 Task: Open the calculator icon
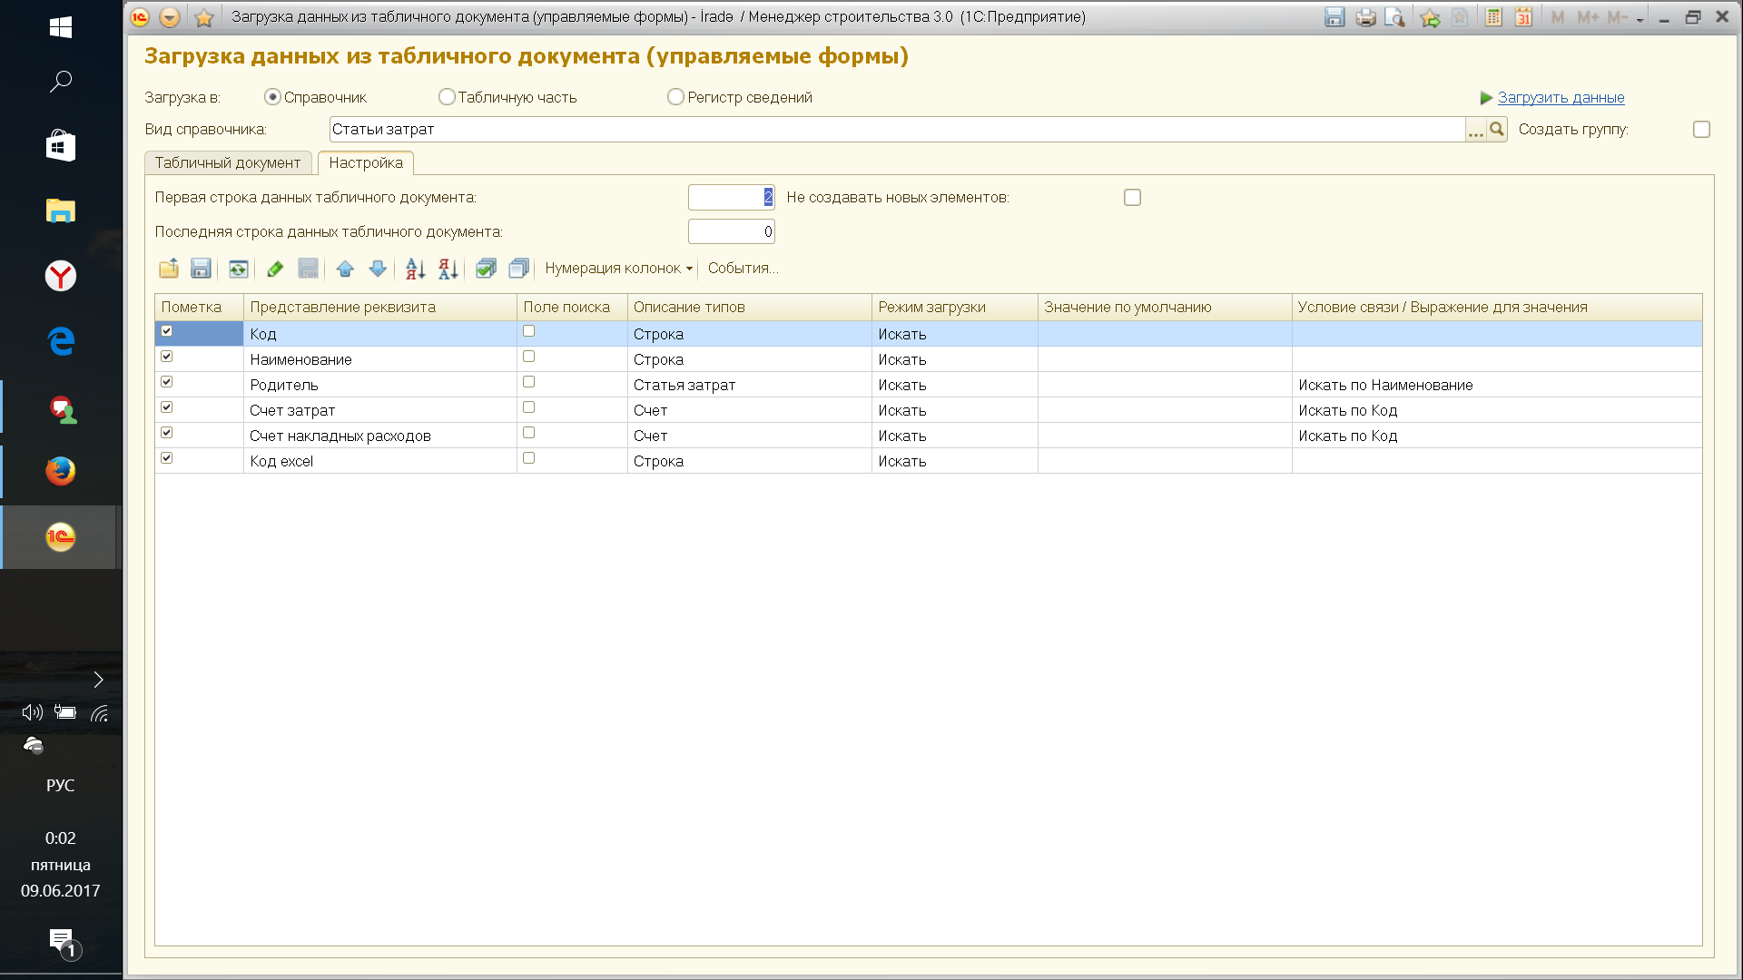(x=1493, y=17)
